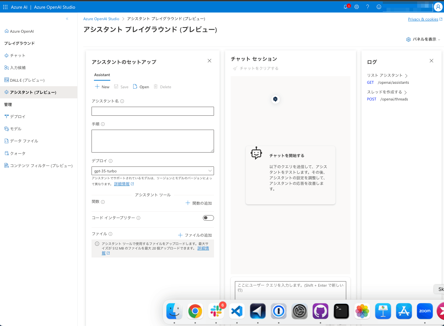Open GitHub Desktop from the Dock

point(320,311)
